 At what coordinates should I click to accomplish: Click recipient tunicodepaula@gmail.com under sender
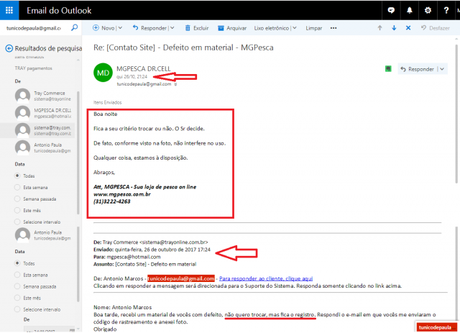point(144,84)
